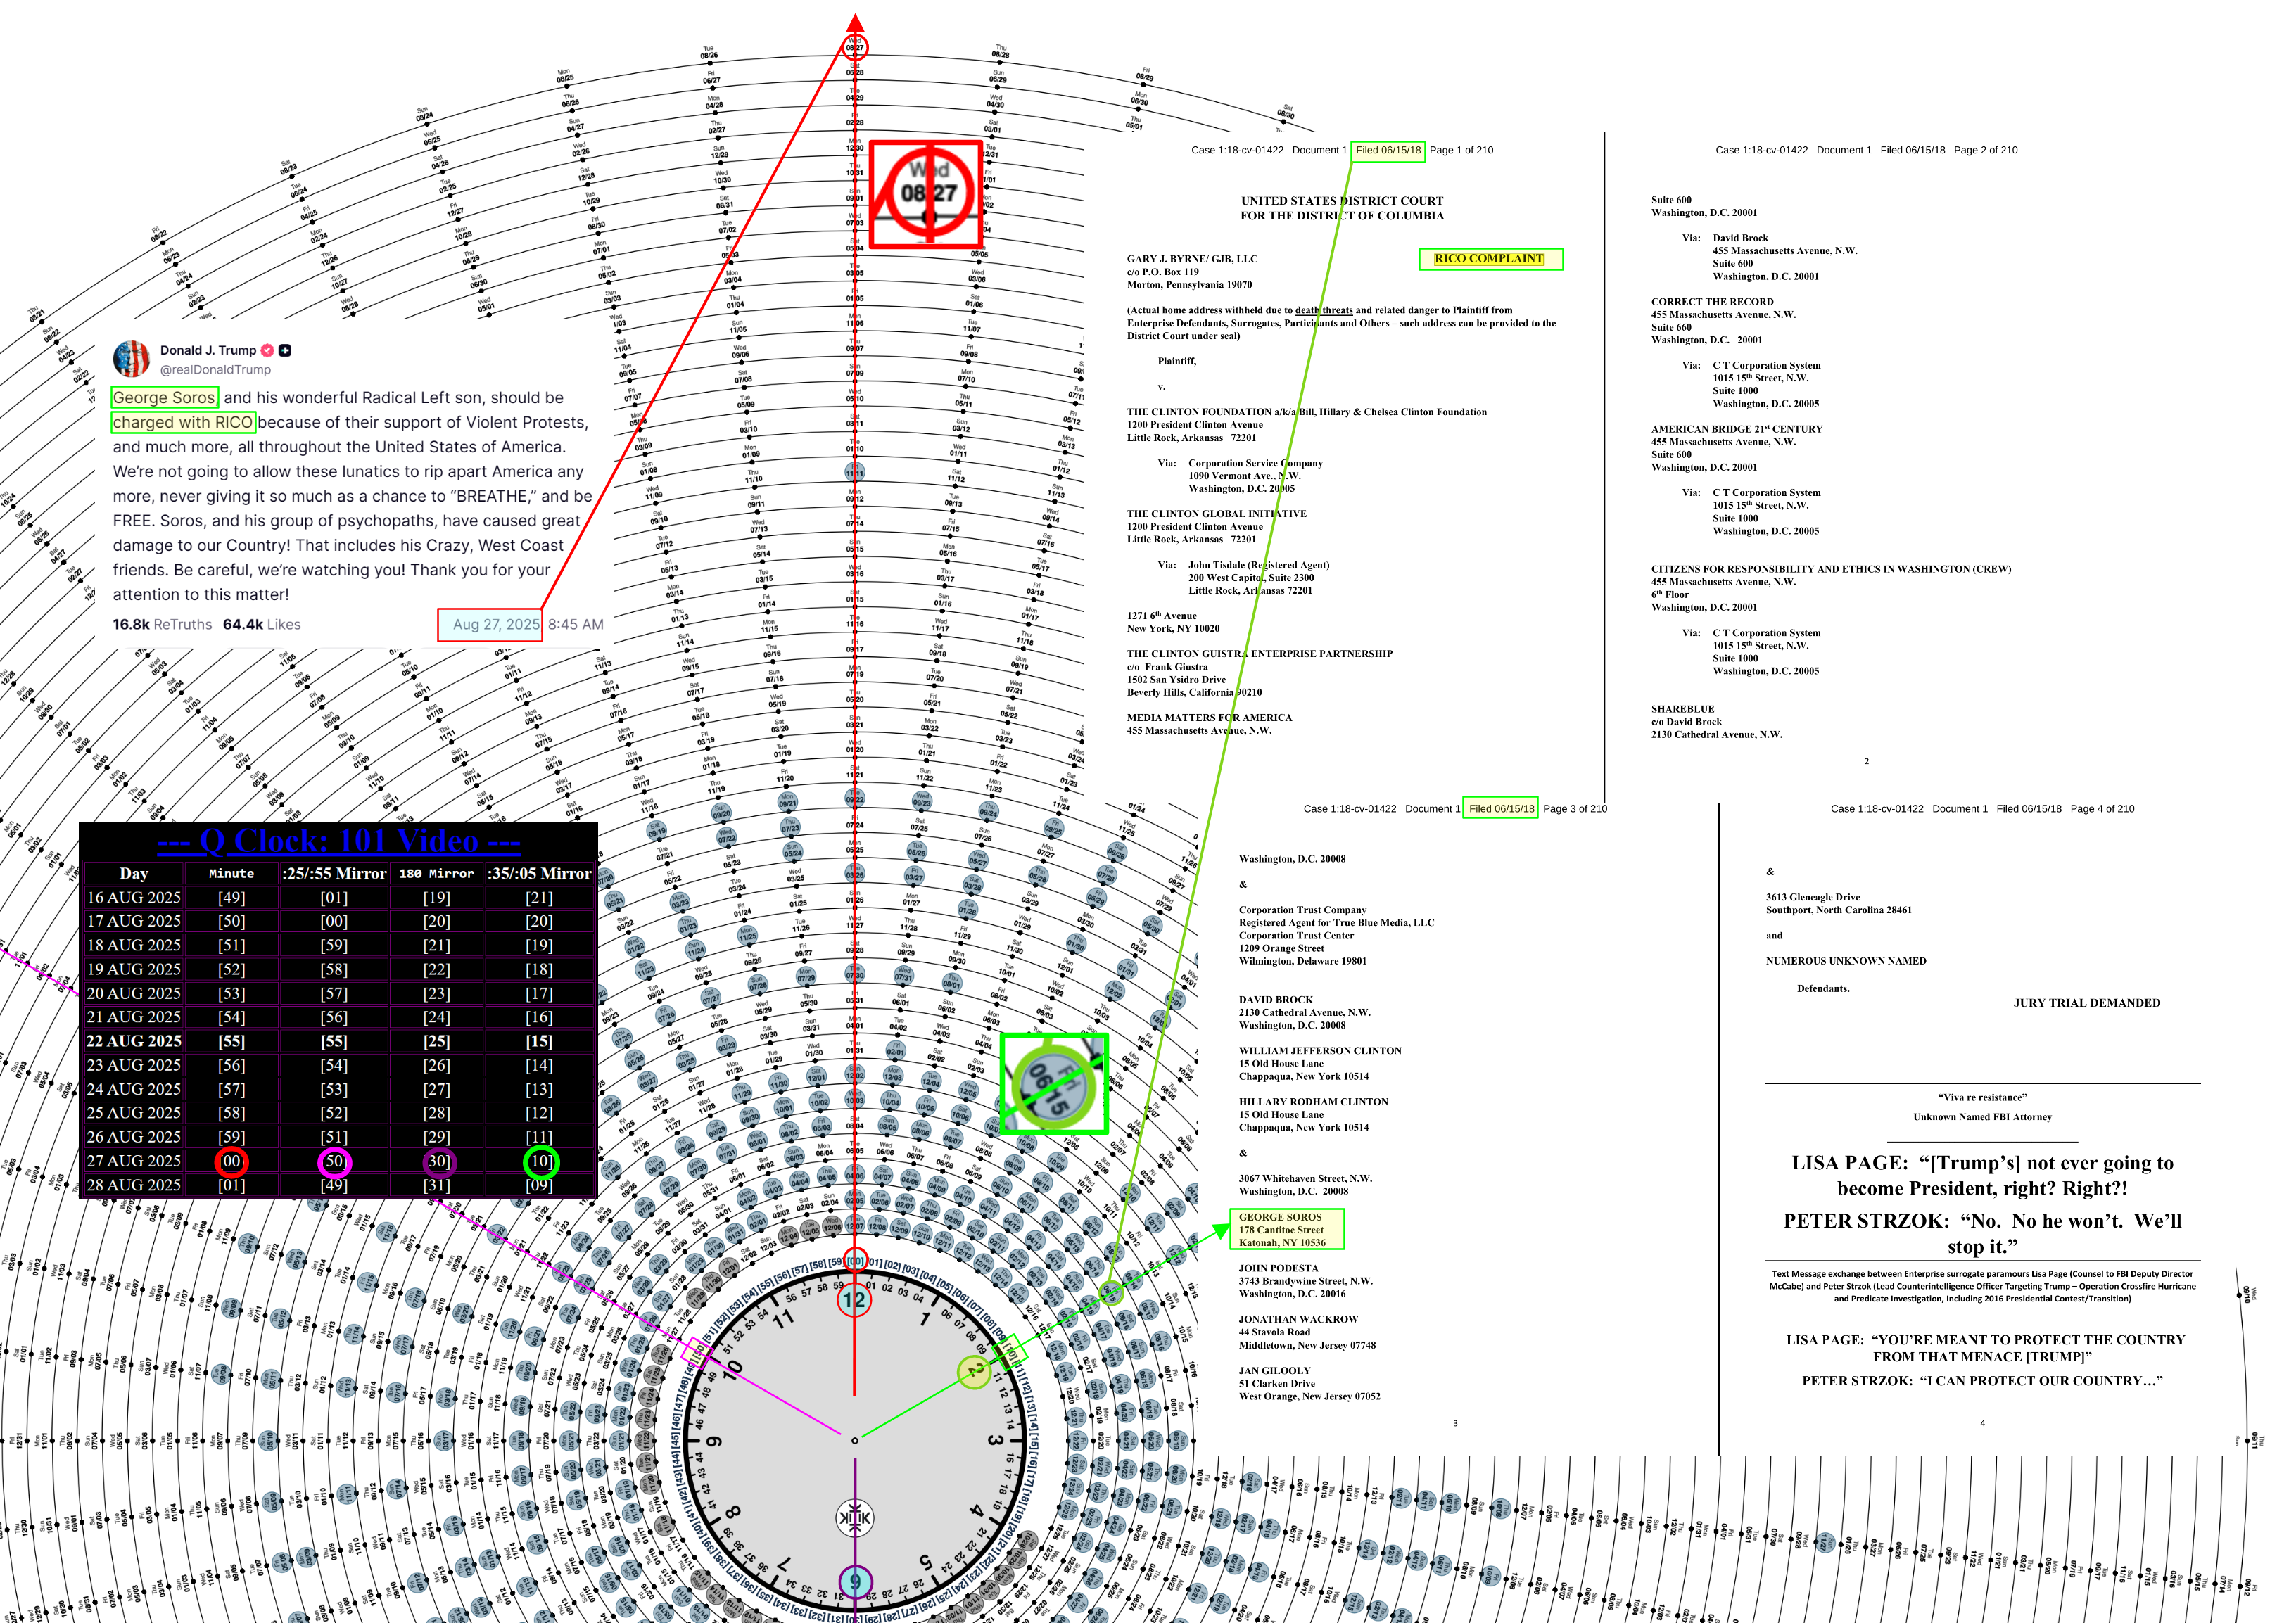Select the bold '22 AUG 2025' row label
The image size is (2296, 1623).
click(134, 1041)
